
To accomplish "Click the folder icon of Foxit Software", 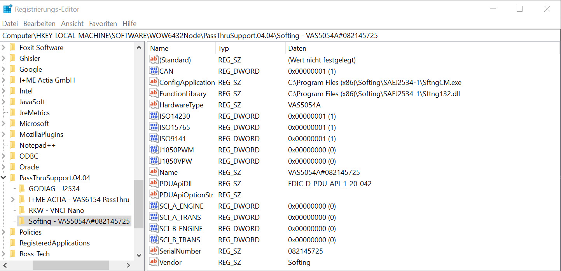I will 13,48.
